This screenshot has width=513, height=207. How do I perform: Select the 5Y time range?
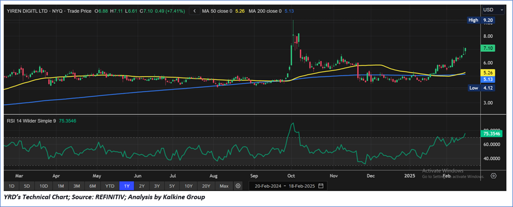[173, 186]
